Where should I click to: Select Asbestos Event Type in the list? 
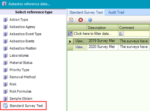click(25, 34)
